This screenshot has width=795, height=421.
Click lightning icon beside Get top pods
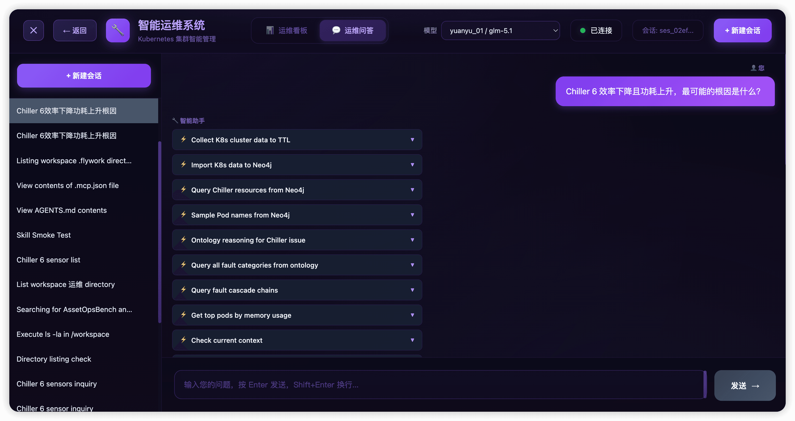point(184,315)
